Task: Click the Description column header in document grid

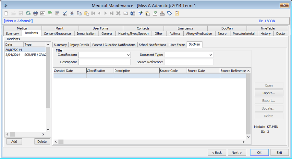Action: pyautogui.click(x=137, y=71)
